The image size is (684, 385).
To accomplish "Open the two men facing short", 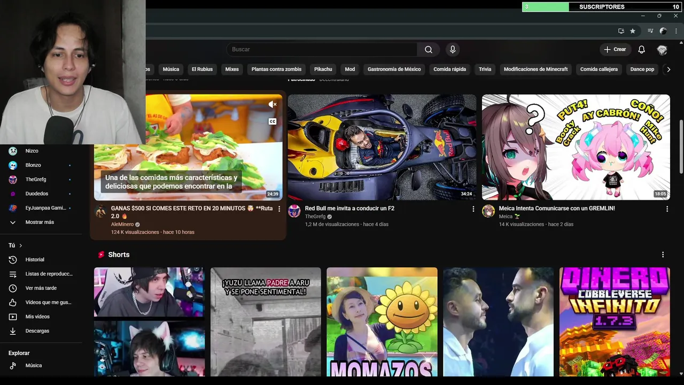I will 498,322.
